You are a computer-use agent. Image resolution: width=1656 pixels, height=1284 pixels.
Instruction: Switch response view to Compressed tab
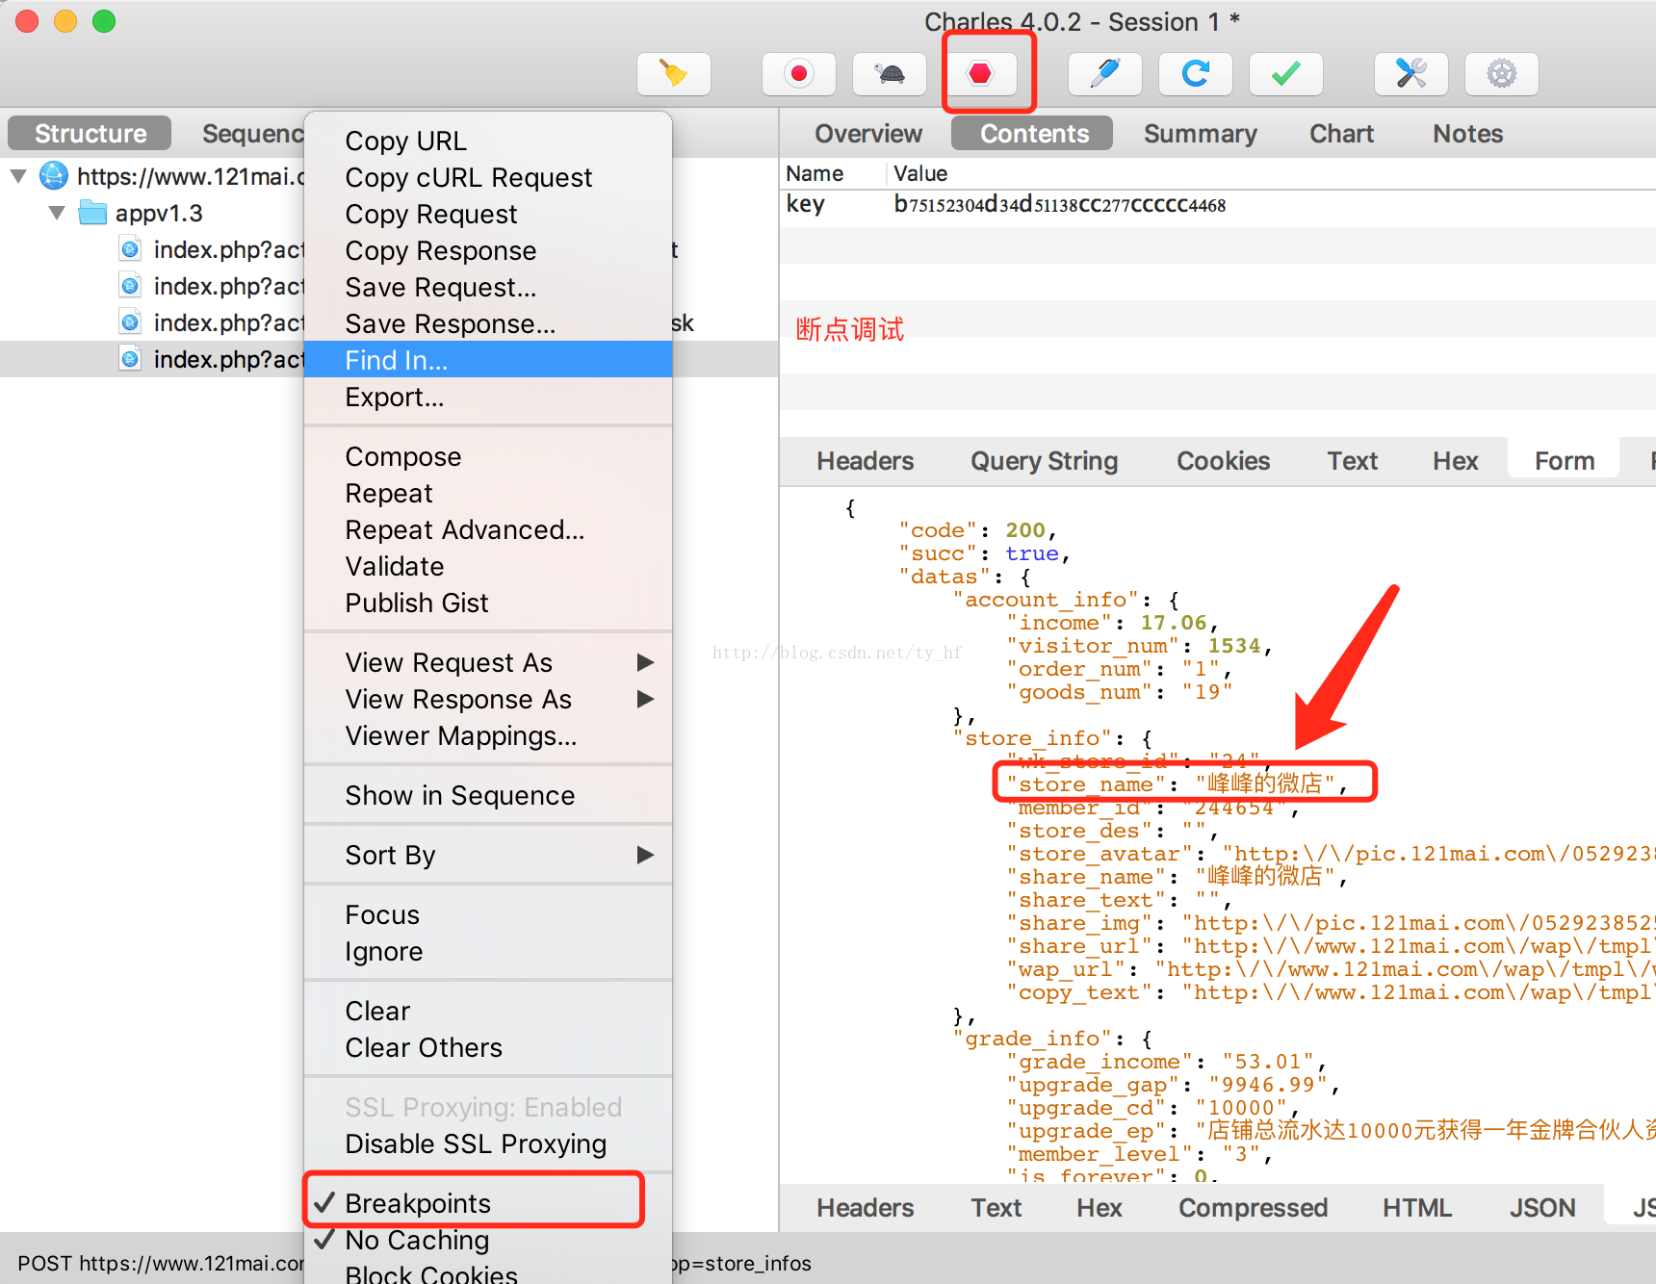[x=1253, y=1208]
